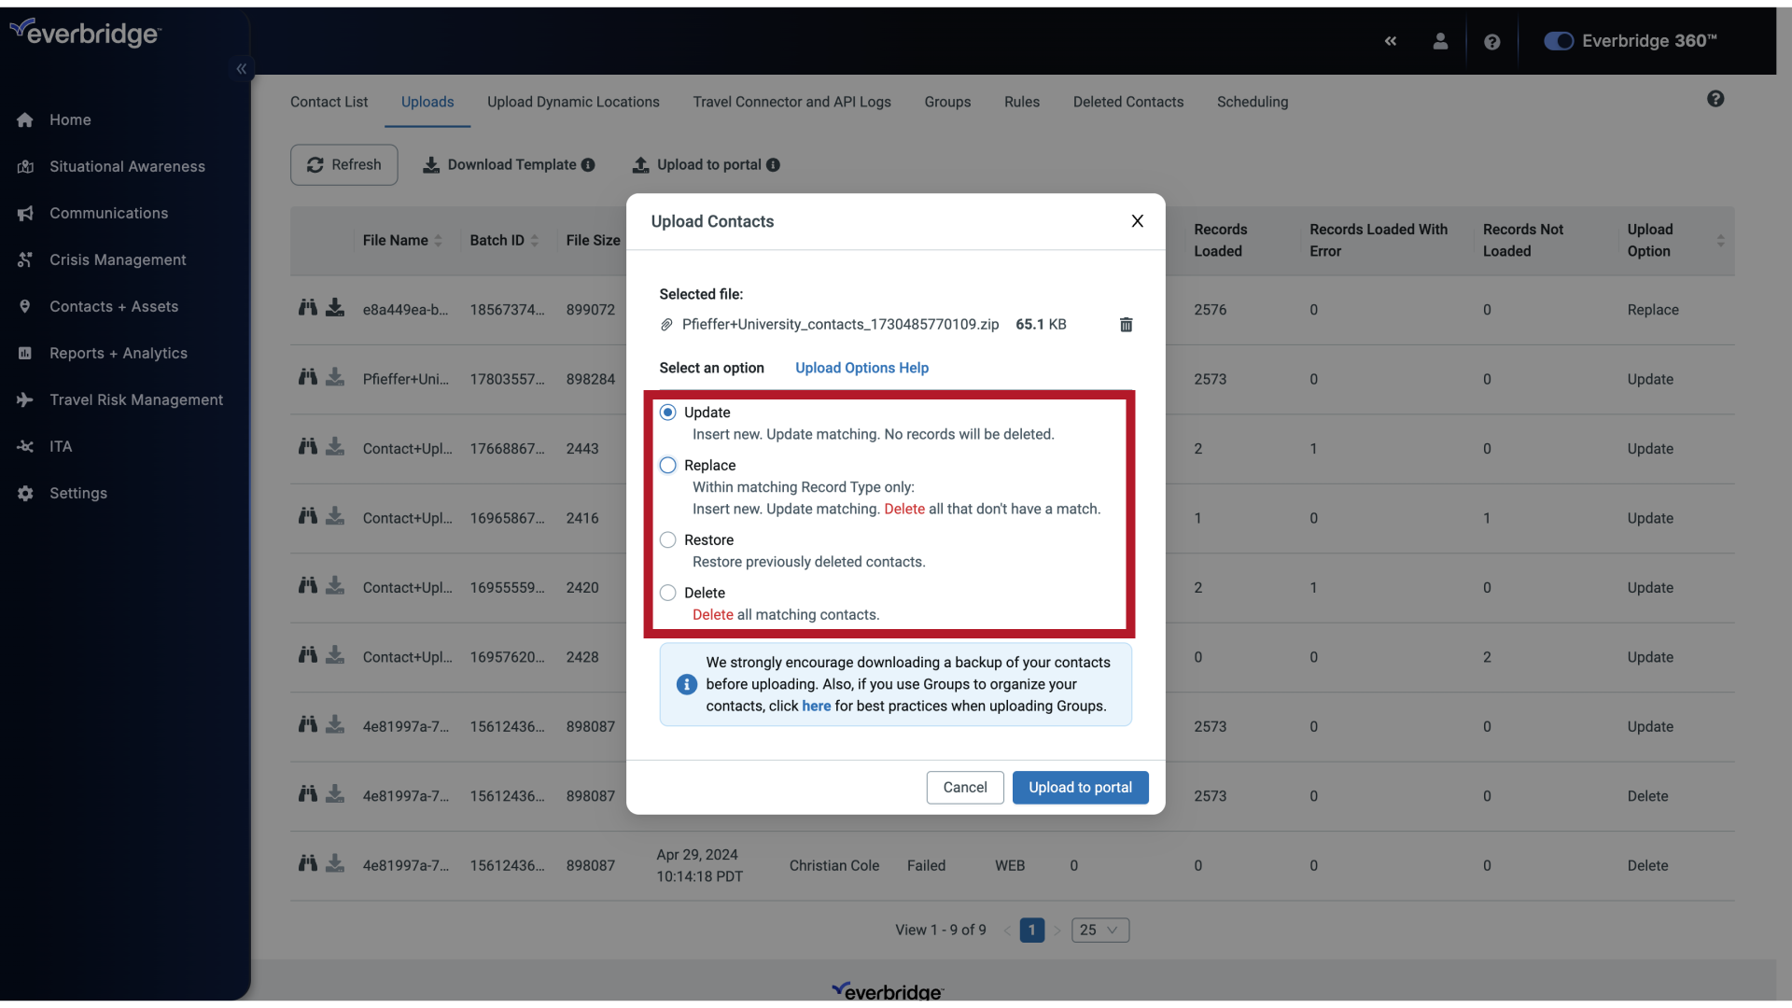
Task: Select the Replace radio button option
Action: (x=665, y=465)
